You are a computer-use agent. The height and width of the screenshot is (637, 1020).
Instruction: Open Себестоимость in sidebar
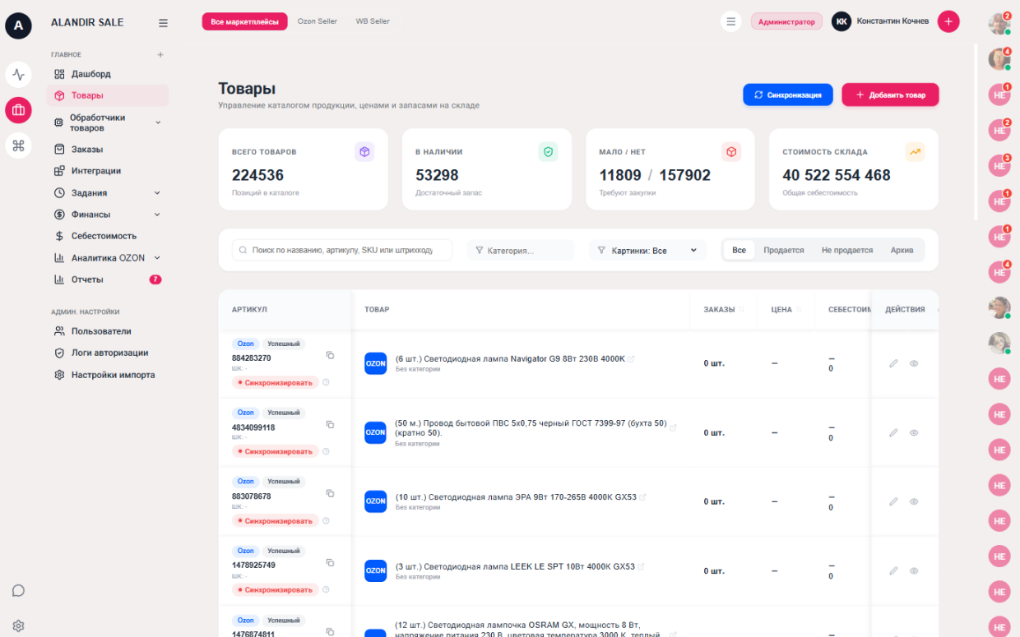108,236
